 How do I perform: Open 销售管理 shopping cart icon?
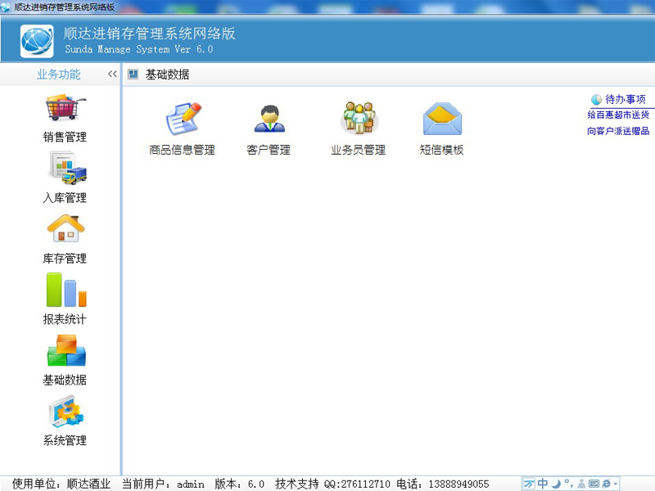click(65, 109)
